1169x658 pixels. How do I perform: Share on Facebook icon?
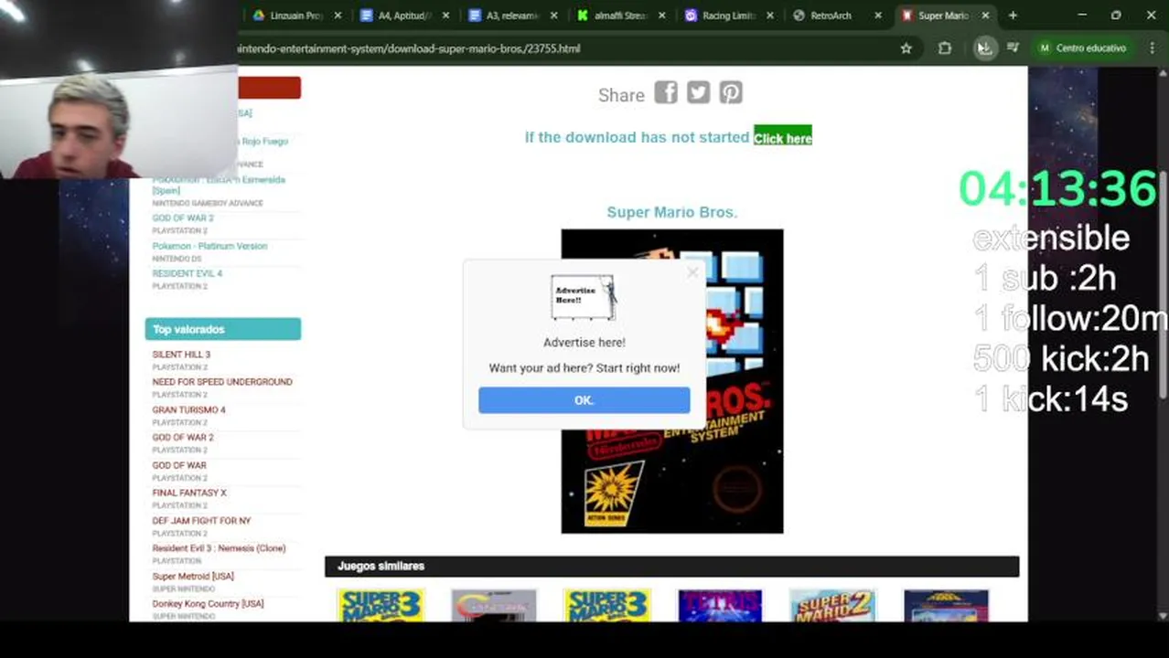(666, 92)
